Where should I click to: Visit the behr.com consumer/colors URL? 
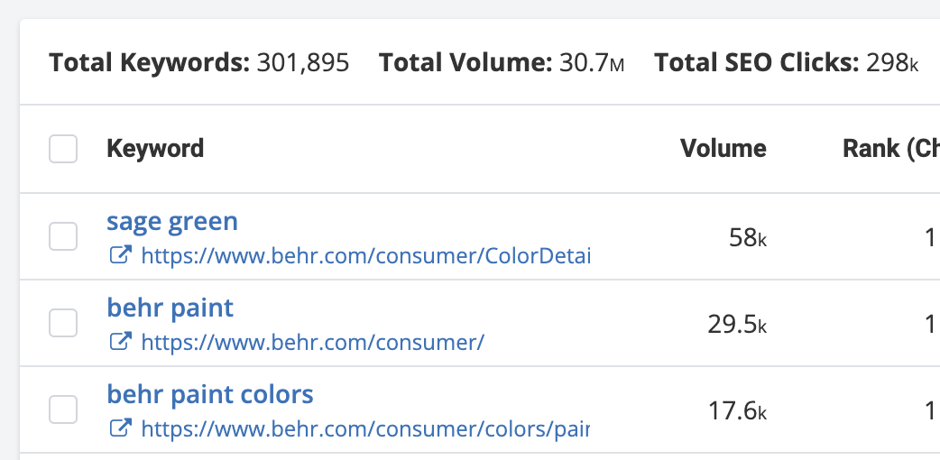[x=365, y=428]
